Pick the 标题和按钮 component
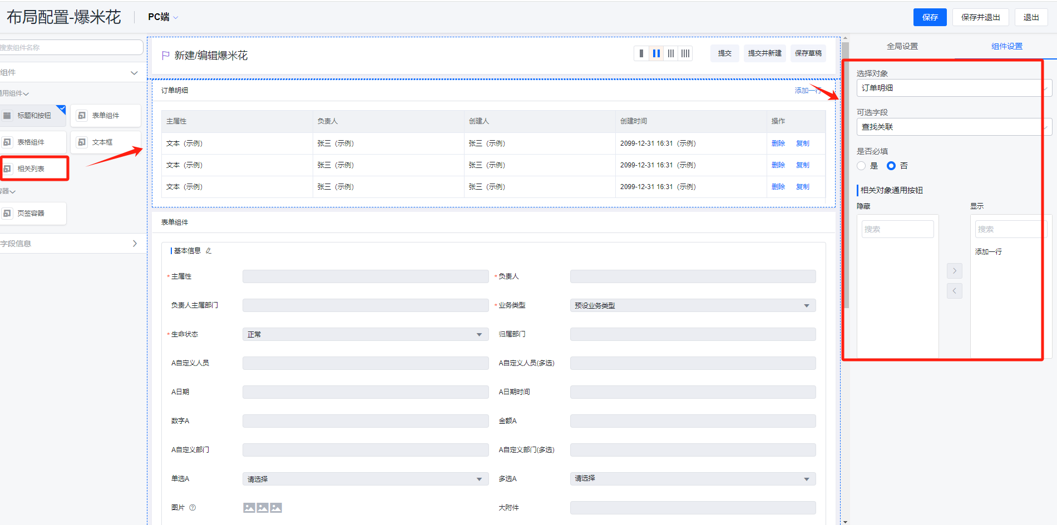The width and height of the screenshot is (1057, 525). [33, 116]
